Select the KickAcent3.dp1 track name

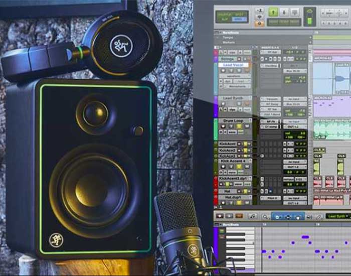233,178
